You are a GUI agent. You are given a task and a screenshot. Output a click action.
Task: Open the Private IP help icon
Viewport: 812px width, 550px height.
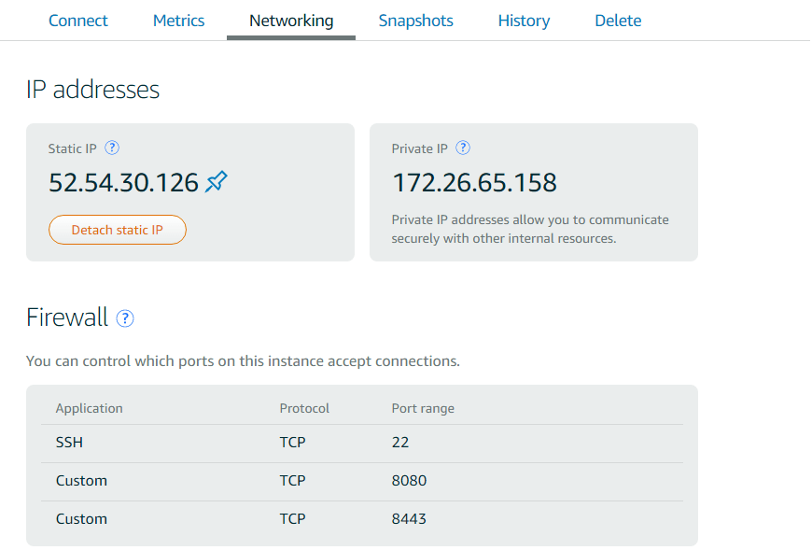(x=462, y=148)
